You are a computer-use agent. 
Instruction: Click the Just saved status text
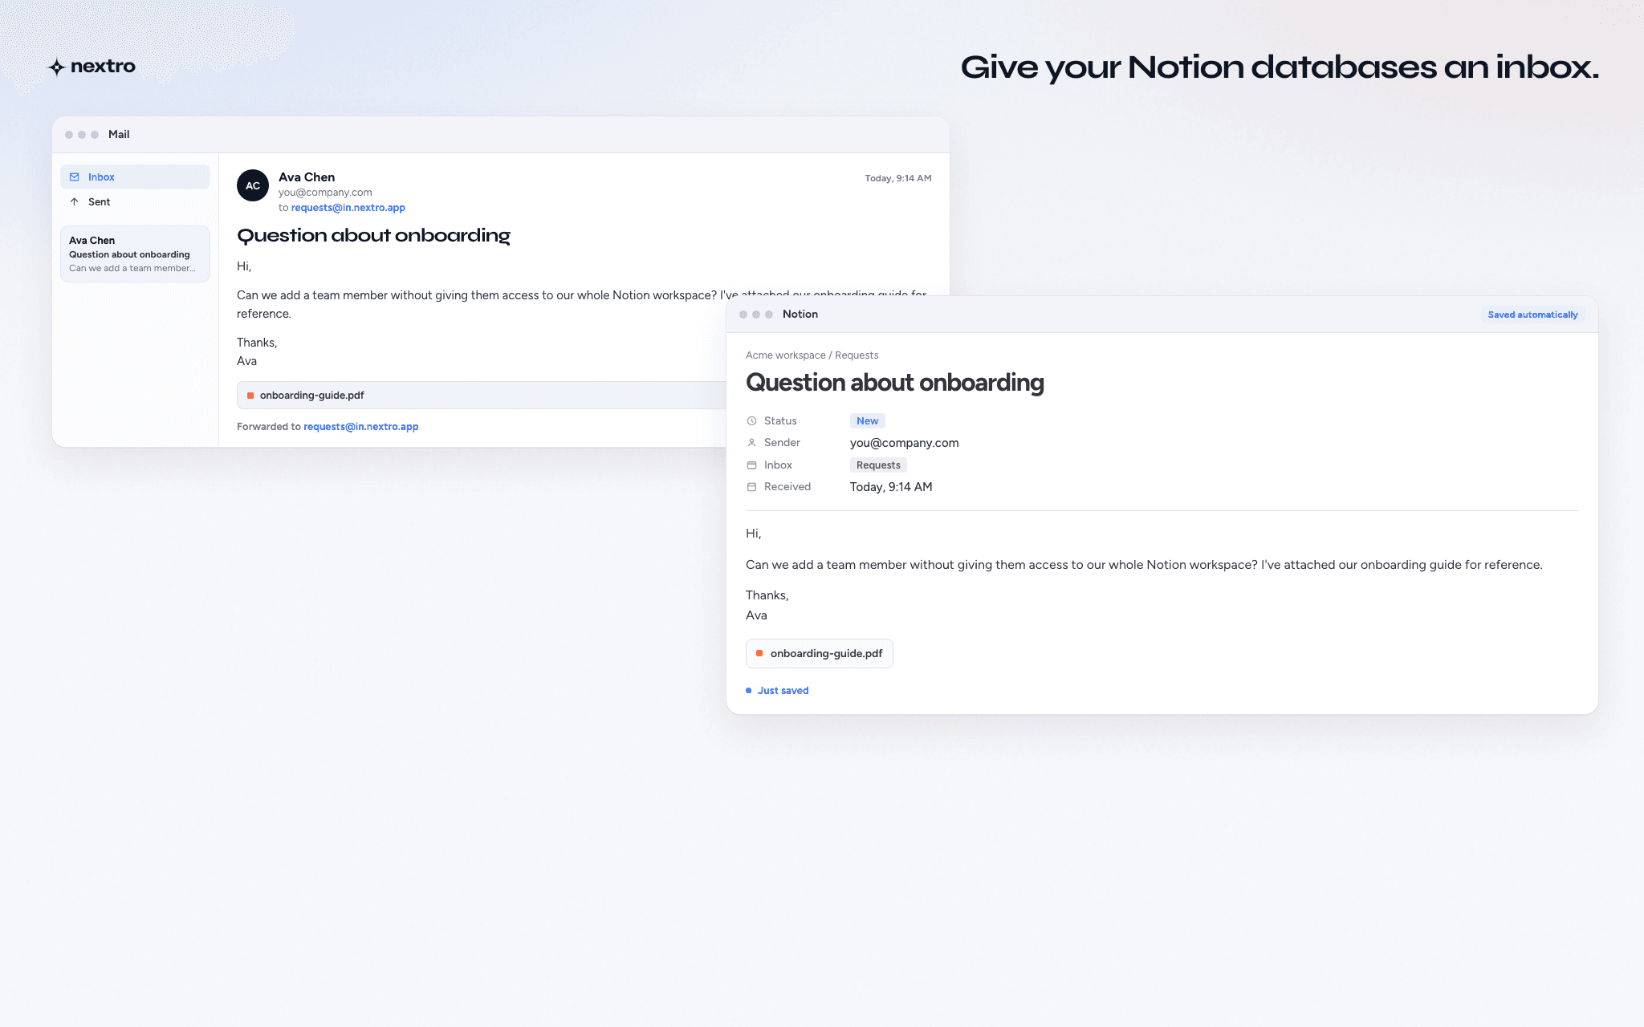(x=783, y=691)
